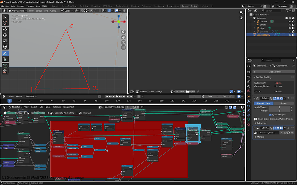
Task: Hide the Light object with eye icon
Action: (290, 28)
